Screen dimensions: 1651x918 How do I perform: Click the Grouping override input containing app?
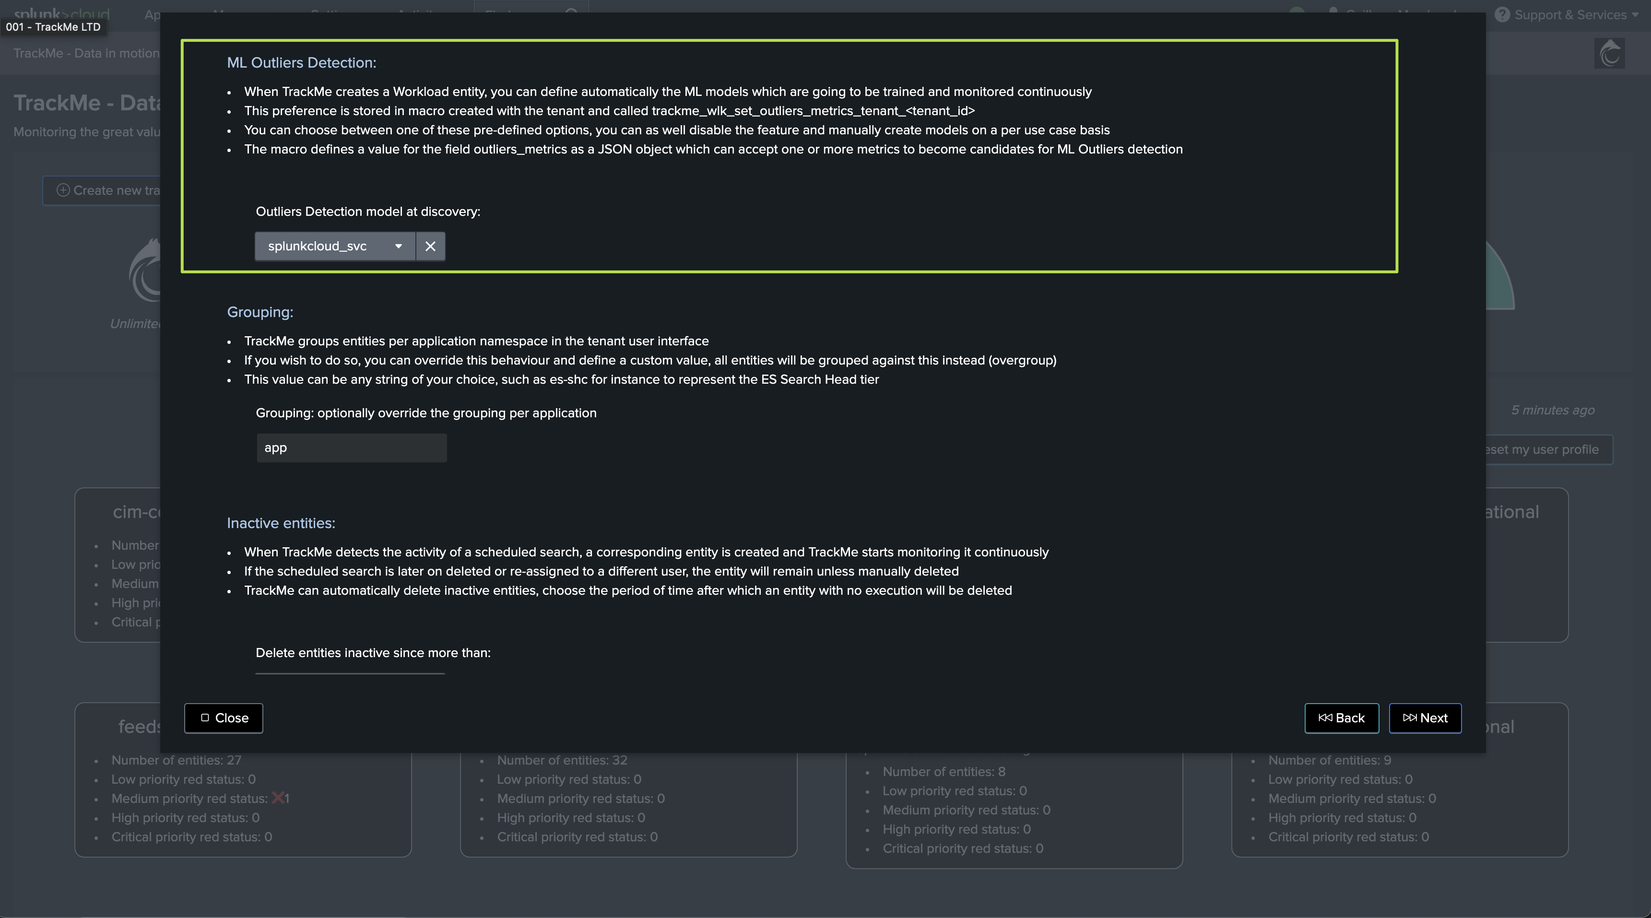pos(351,447)
